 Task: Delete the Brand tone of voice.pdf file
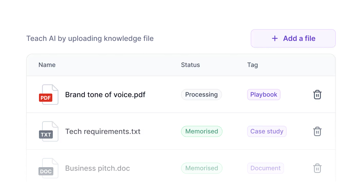317,95
